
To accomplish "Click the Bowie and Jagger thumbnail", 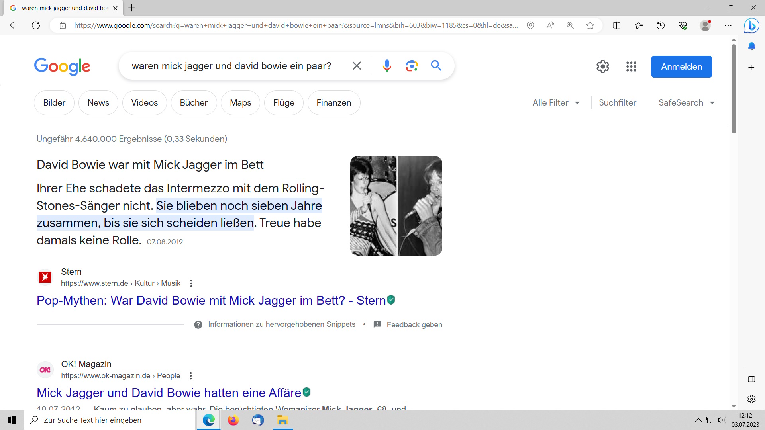I will click(396, 206).
